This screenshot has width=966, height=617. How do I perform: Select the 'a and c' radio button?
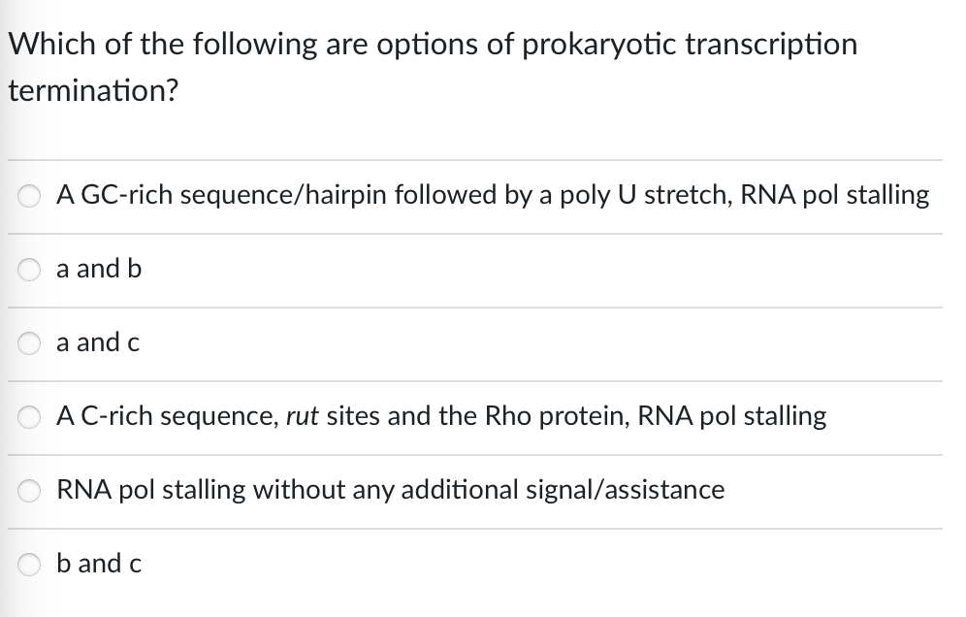pyautogui.click(x=28, y=342)
